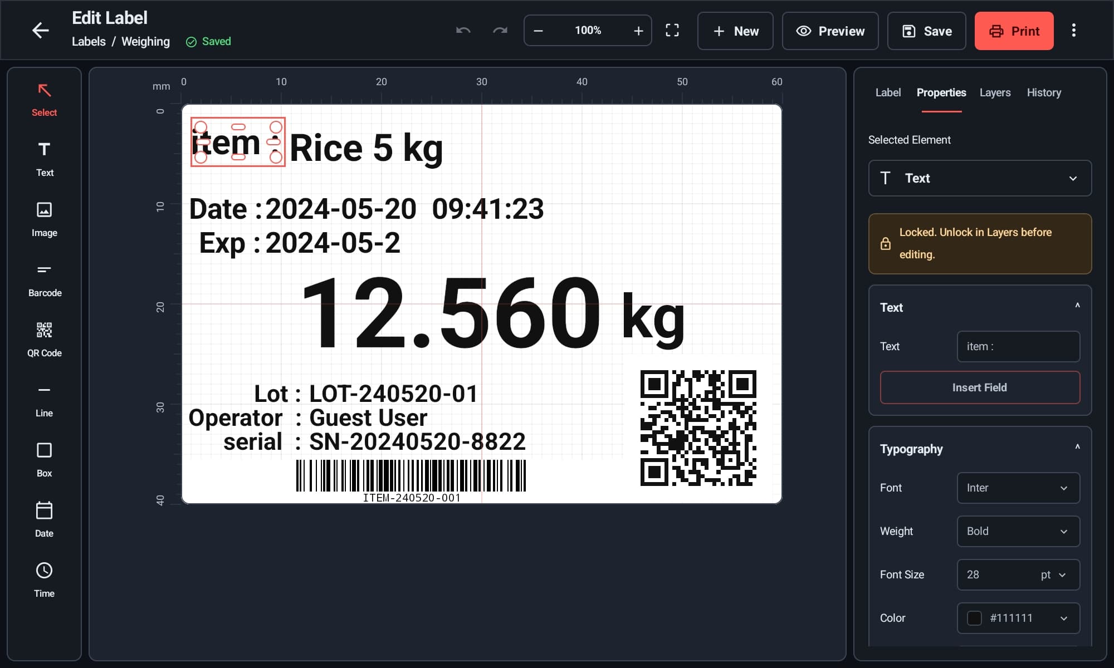
Task: Click the Saved status indicator
Action: 208,42
